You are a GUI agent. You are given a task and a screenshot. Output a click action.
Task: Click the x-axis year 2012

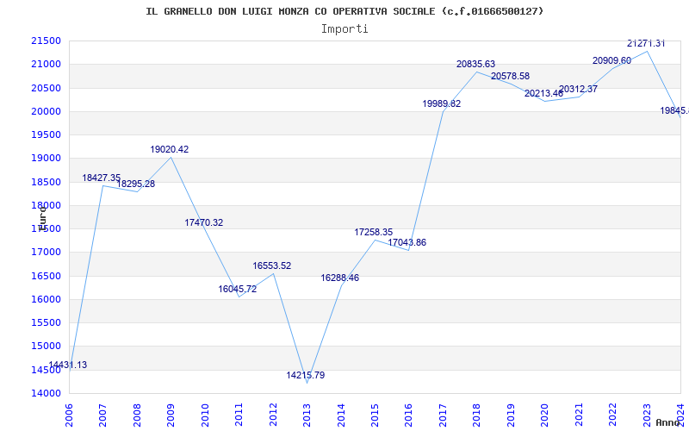click(x=273, y=415)
